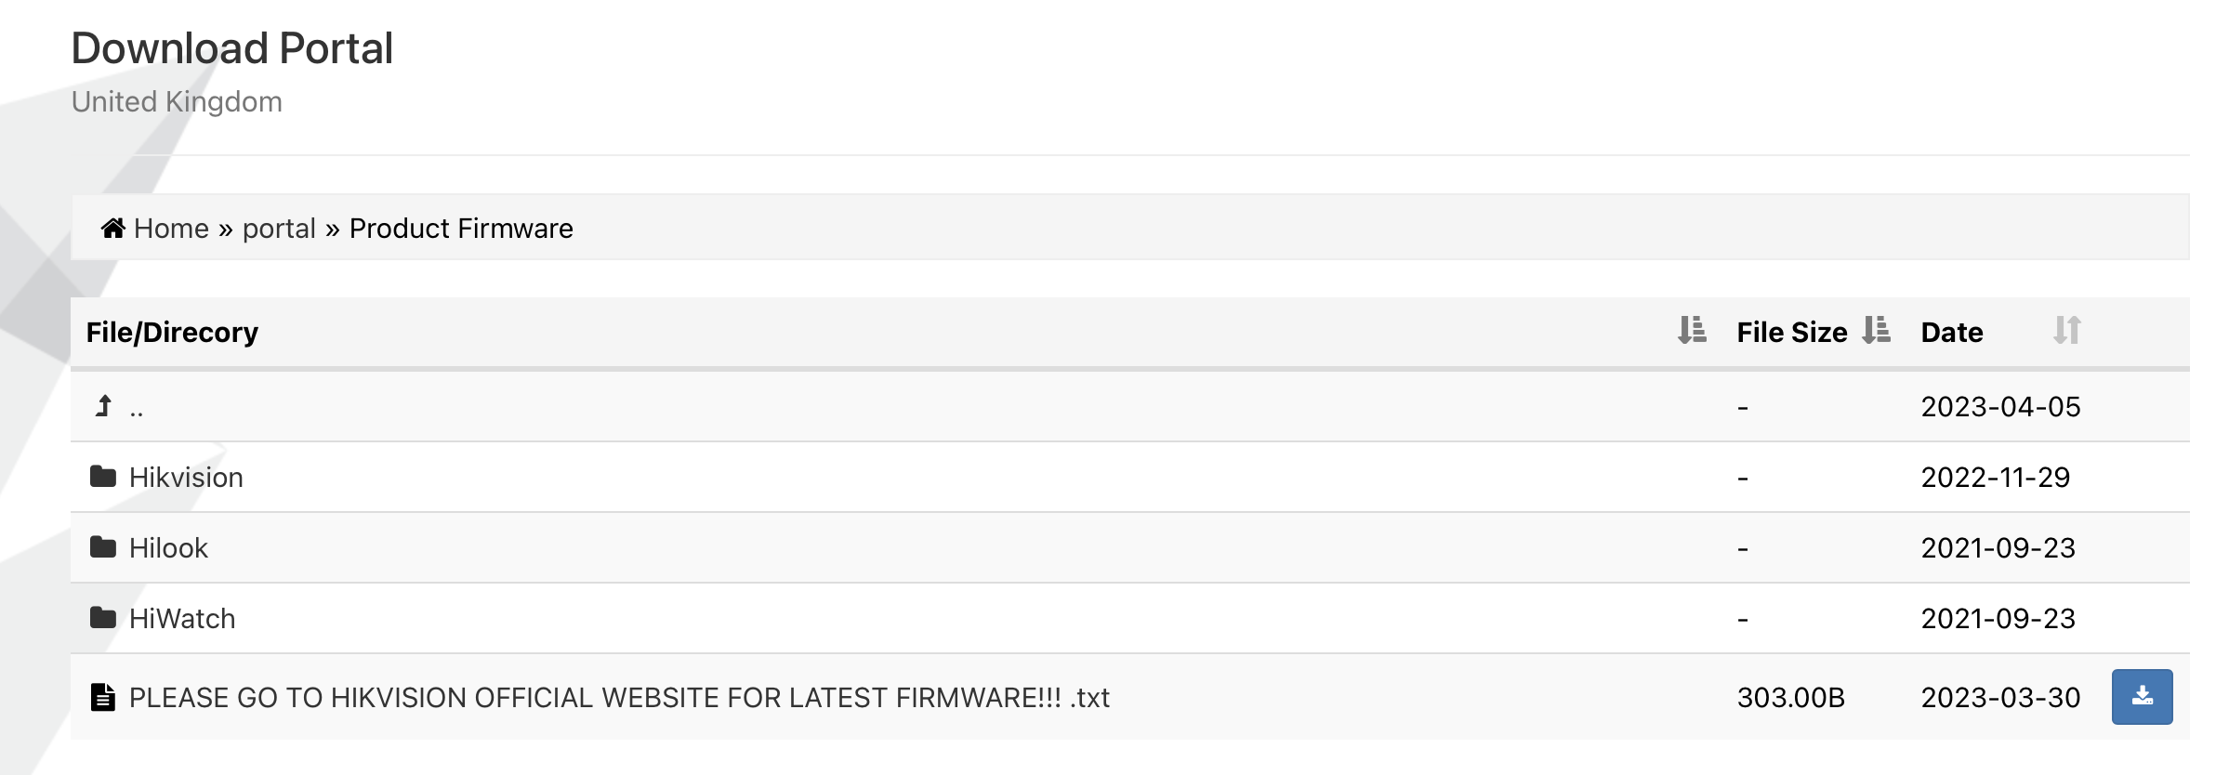
Task: Click the parent directory up-arrow icon
Action: coord(104,407)
